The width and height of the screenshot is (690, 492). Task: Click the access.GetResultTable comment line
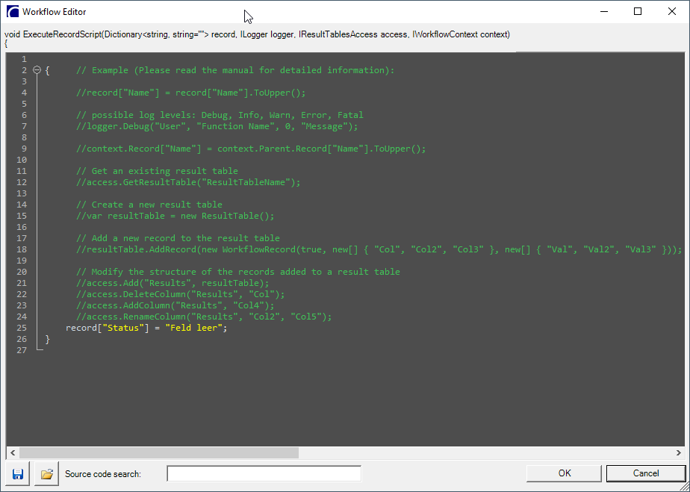point(188,182)
